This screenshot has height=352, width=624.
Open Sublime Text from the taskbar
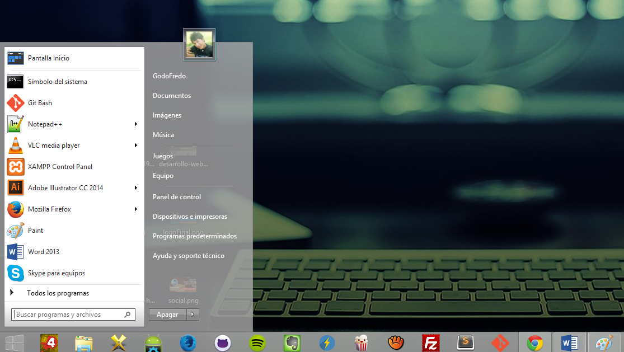click(x=466, y=342)
